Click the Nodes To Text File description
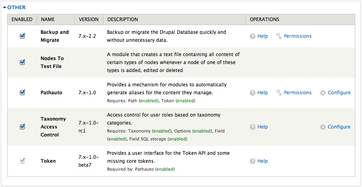This screenshot has height=187, width=362. click(173, 62)
